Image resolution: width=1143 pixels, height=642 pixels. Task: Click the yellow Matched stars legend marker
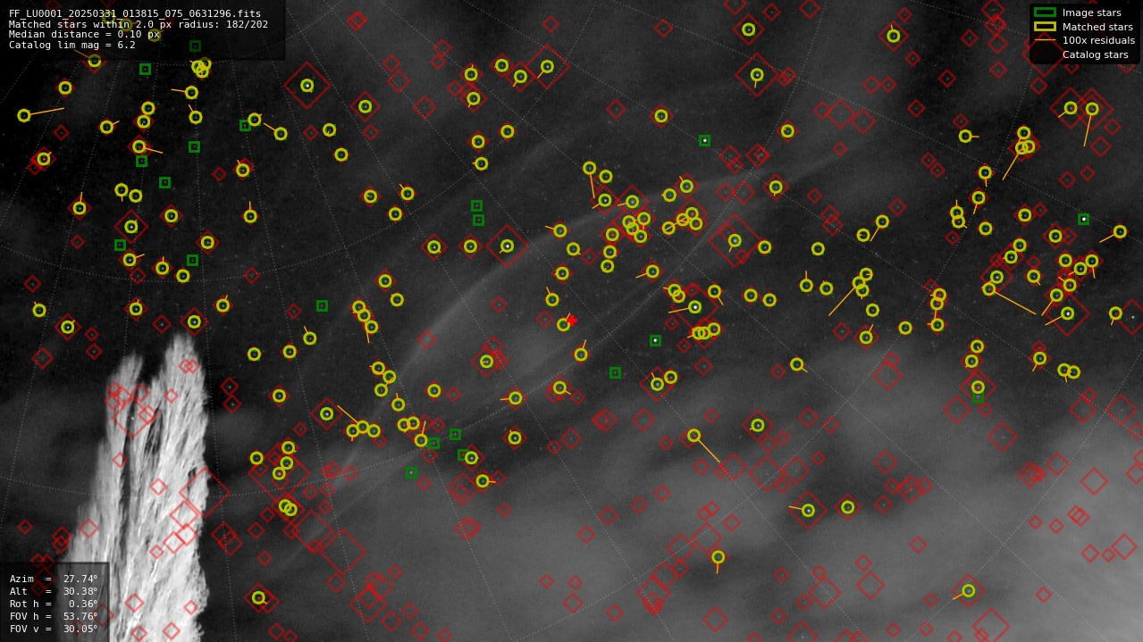[x=1045, y=27]
